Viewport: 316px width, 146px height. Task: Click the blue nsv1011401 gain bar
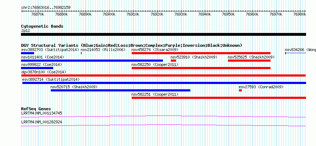tap(92, 61)
